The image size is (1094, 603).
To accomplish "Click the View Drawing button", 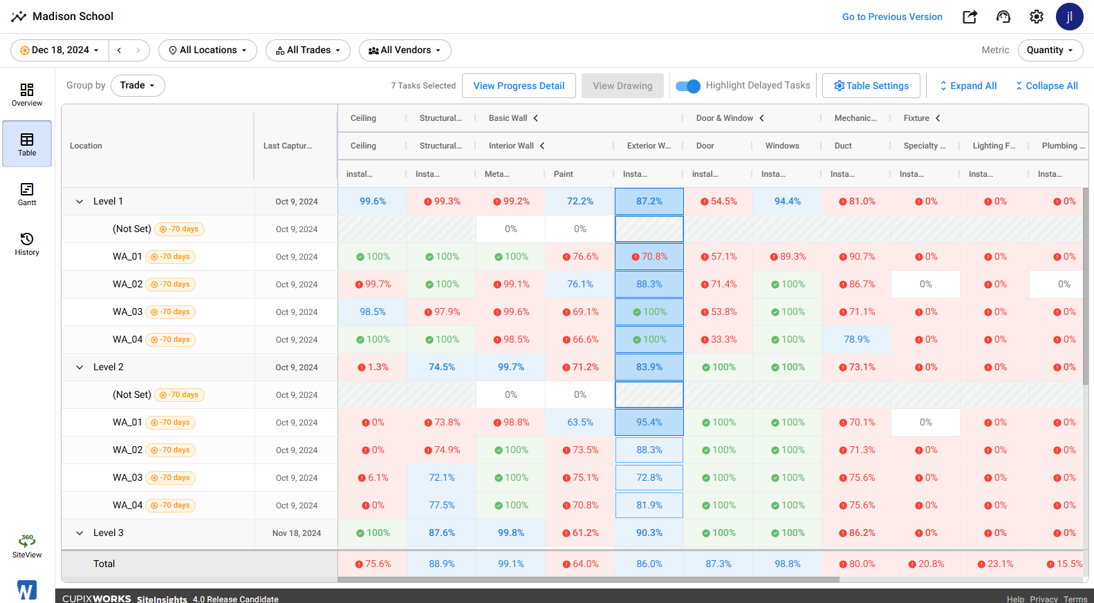I will pos(622,86).
